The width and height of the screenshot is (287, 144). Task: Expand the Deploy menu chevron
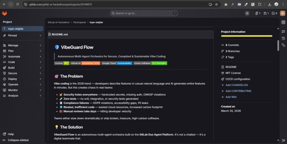(41, 79)
